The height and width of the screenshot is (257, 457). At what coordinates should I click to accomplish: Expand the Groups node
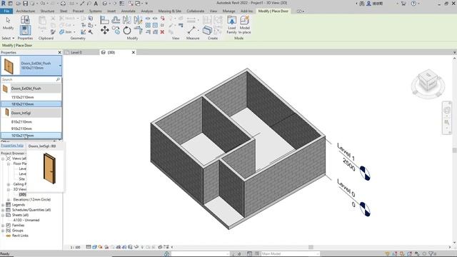3,231
